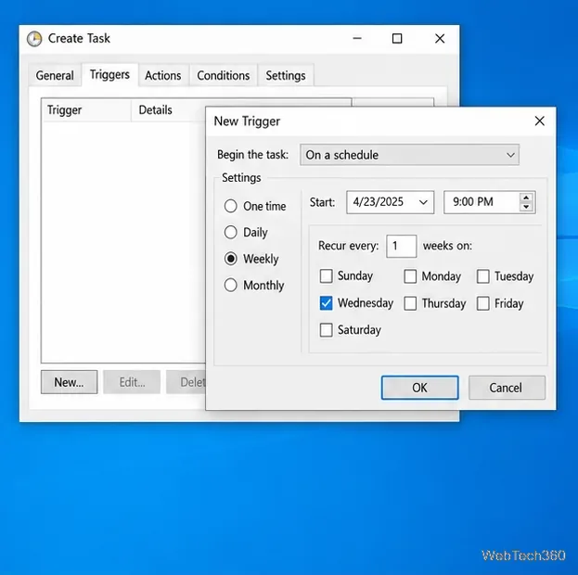
Task: Select the Daily schedule option
Action: pyautogui.click(x=231, y=232)
